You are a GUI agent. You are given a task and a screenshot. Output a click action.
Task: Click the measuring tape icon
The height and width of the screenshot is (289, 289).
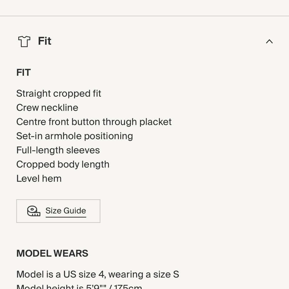click(x=34, y=211)
